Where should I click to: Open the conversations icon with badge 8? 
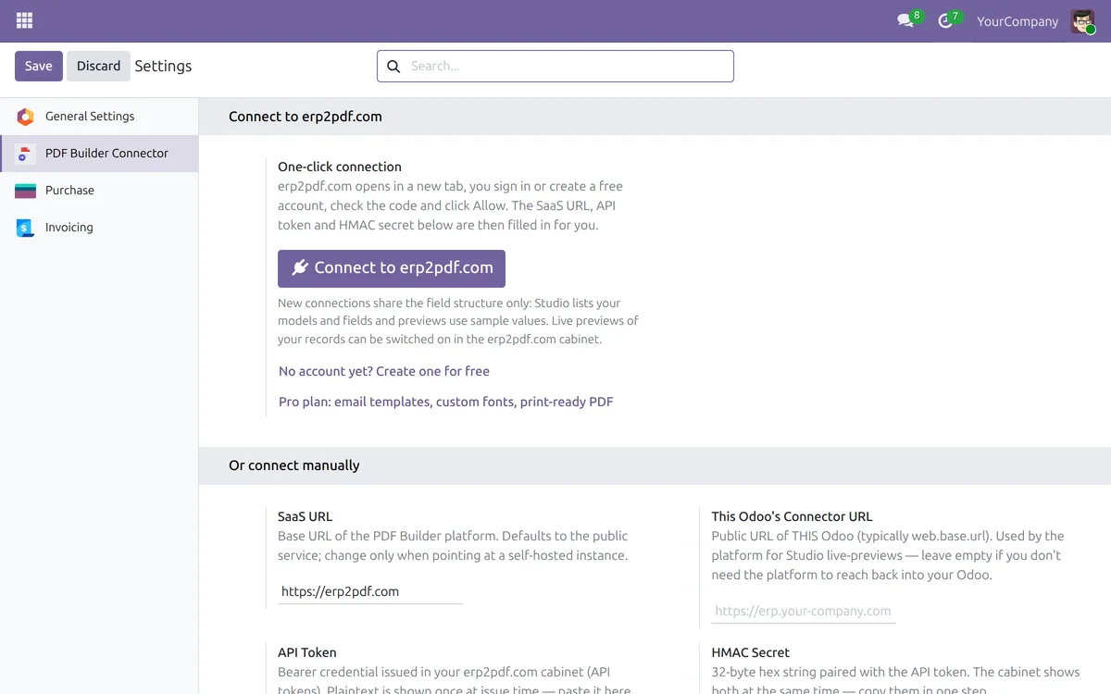click(905, 20)
